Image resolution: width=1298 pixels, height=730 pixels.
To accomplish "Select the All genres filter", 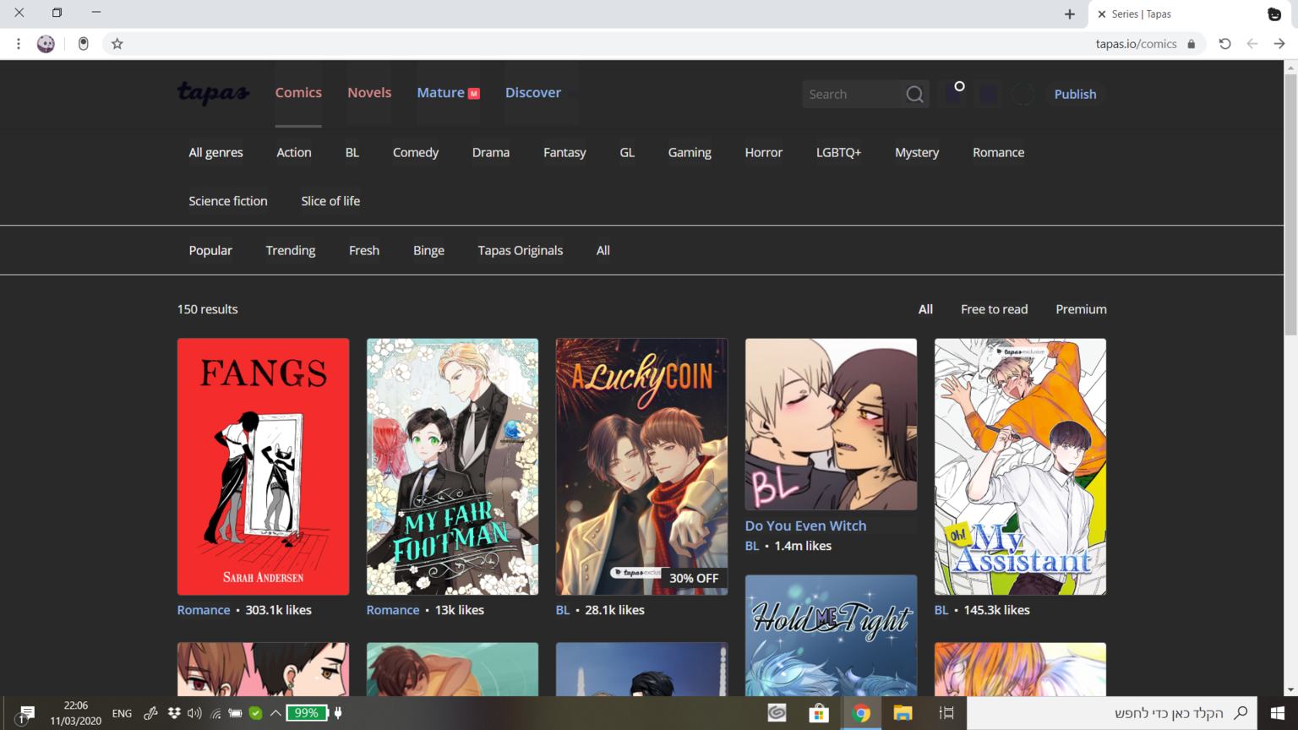I will (215, 153).
